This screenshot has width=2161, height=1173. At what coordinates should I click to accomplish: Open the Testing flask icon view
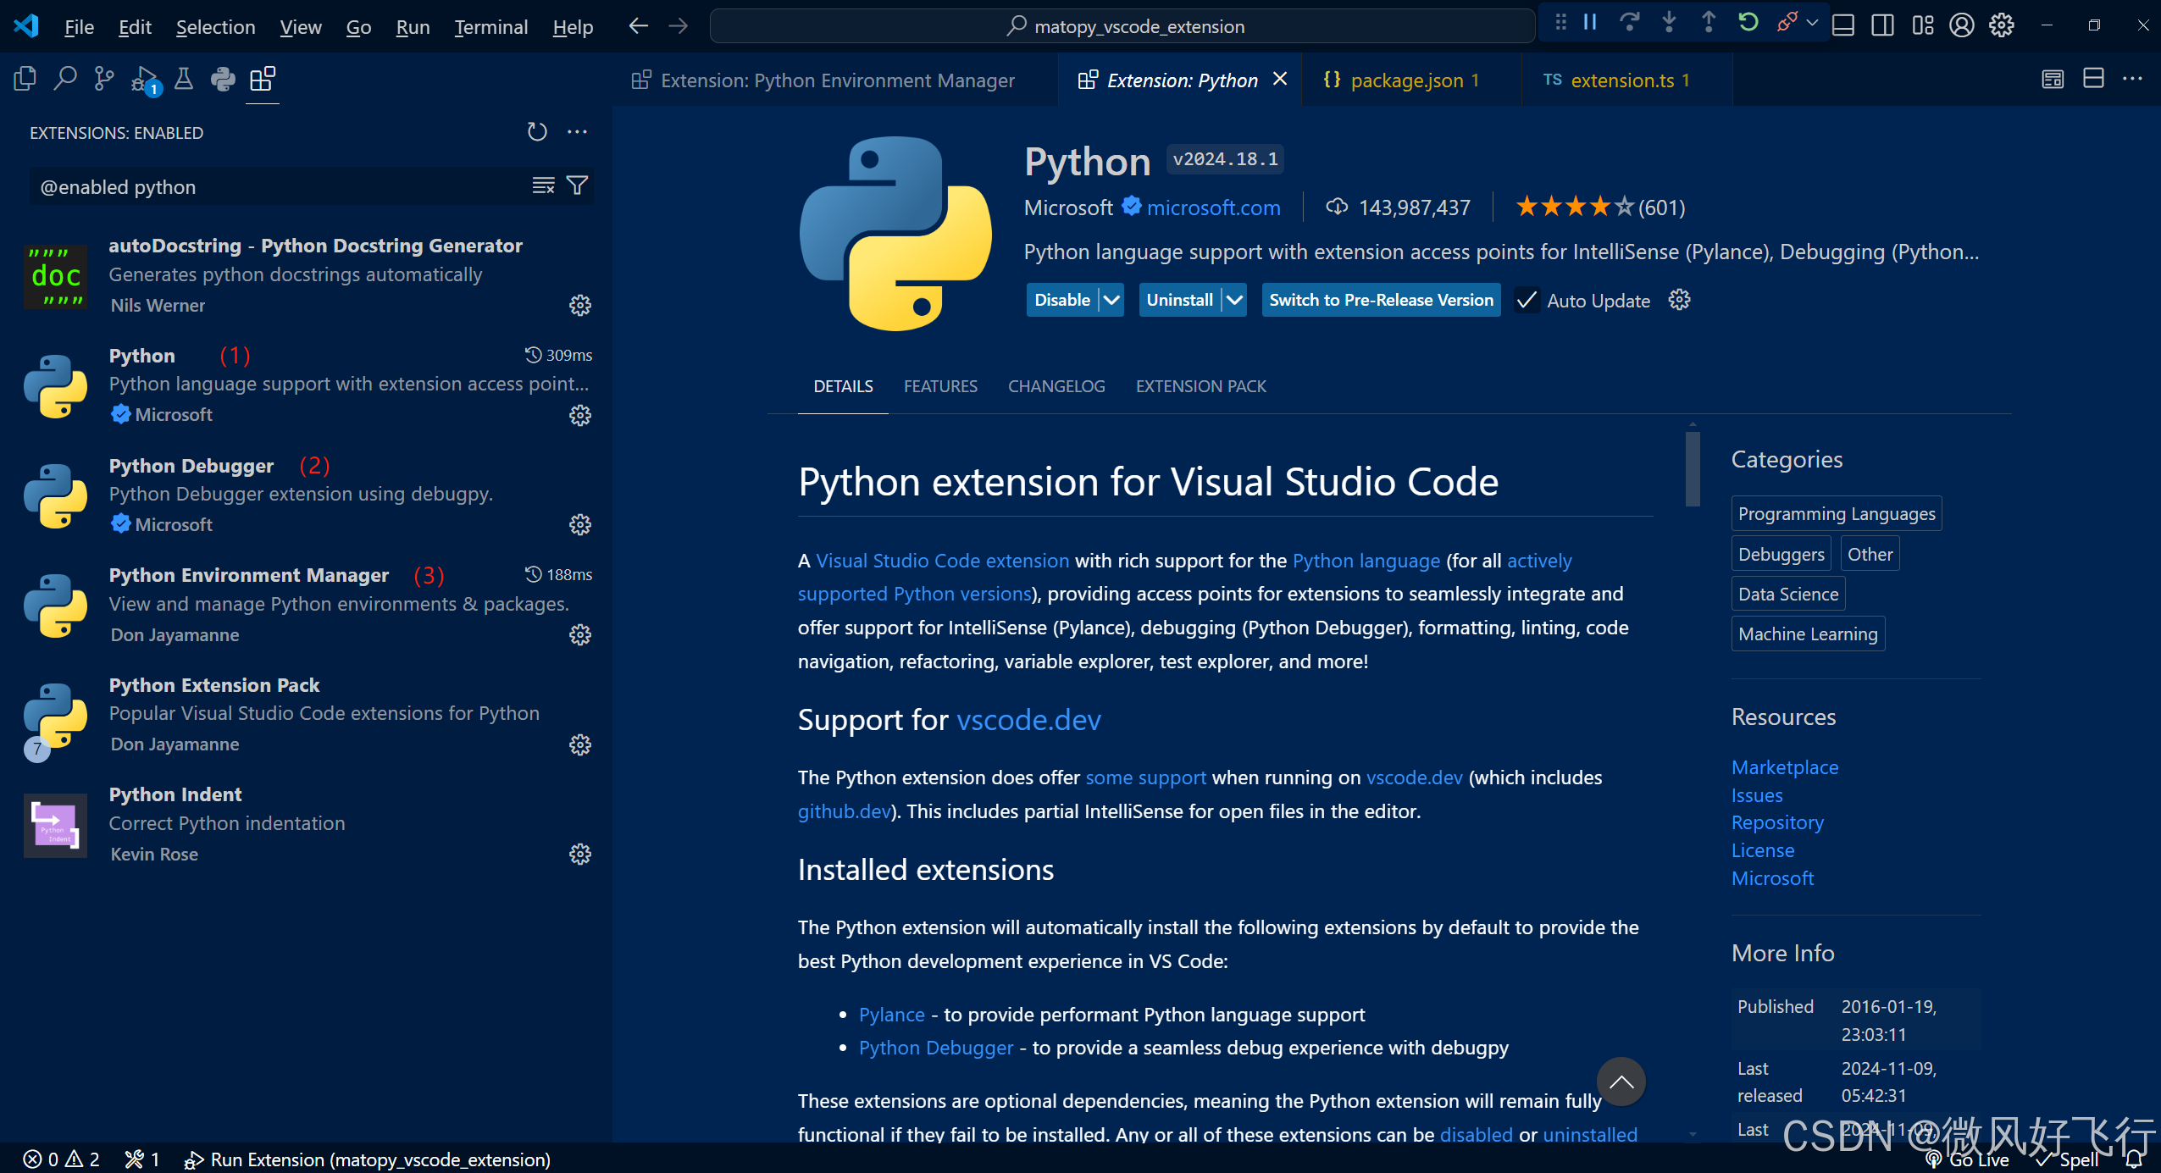(x=183, y=80)
